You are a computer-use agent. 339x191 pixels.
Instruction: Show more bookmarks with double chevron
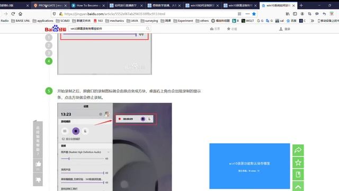313,21
